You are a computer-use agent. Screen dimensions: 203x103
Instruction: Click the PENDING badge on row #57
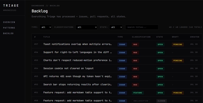178,44
